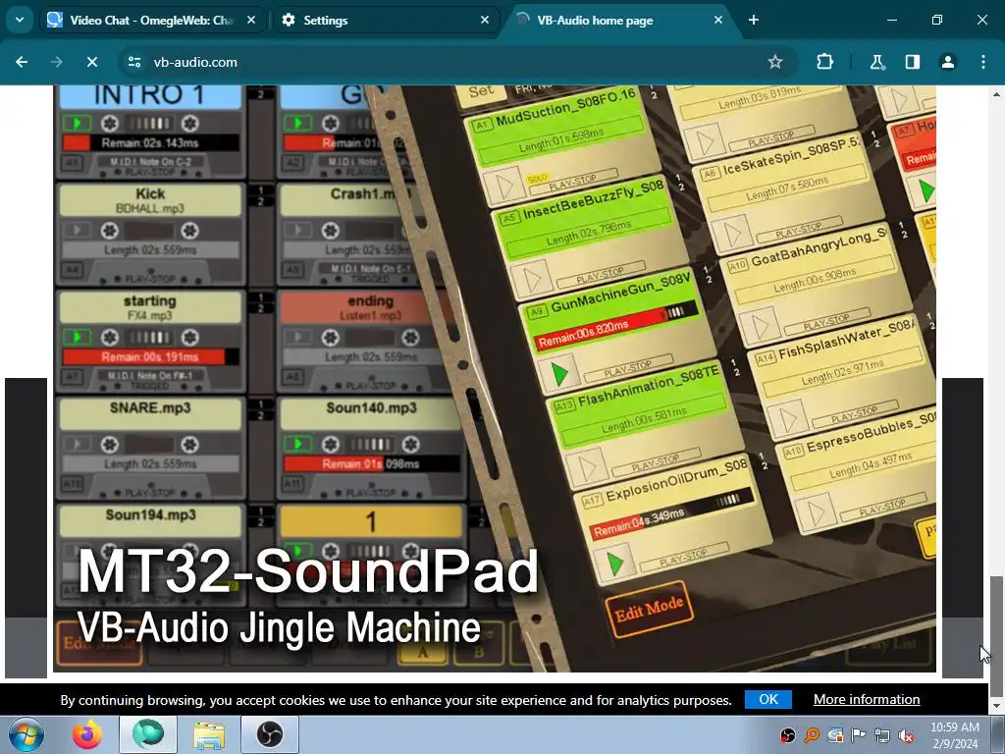Open OBS Studio from the taskbar
The width and height of the screenshot is (1005, 754).
(270, 734)
